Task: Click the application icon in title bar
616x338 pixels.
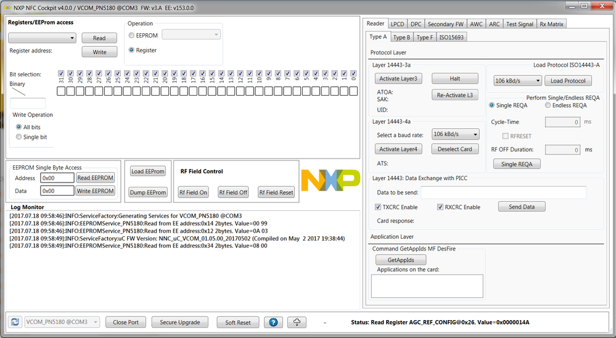Action: click(7, 8)
